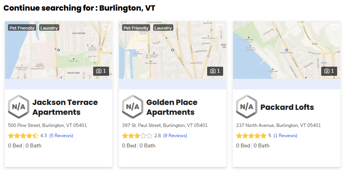The image size is (344, 172).
Task: Open the Packard Lofts listing title
Action: [287, 107]
